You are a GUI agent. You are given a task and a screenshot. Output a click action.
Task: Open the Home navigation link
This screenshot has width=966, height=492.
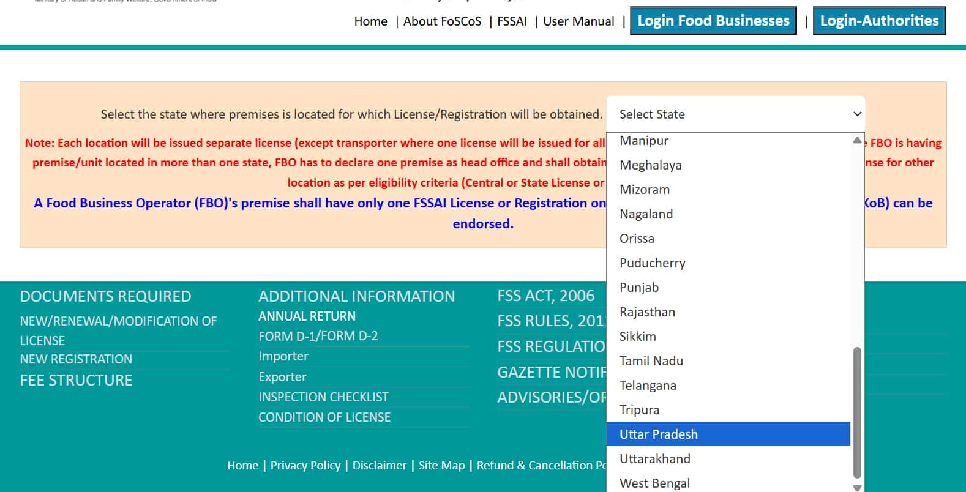[x=370, y=21]
